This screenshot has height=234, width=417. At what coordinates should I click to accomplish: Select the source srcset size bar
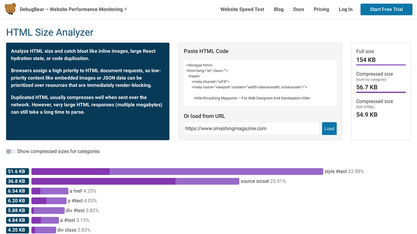(x=135, y=181)
